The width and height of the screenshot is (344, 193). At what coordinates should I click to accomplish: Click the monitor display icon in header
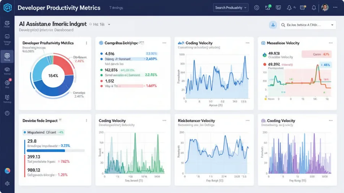pos(278,8)
